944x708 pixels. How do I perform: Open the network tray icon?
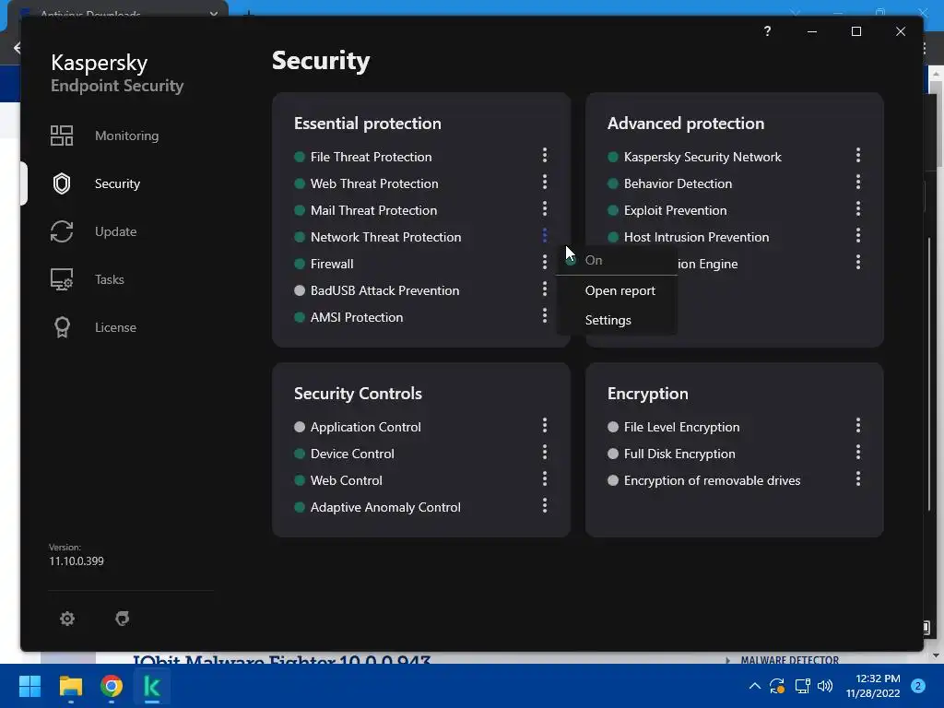pos(802,686)
